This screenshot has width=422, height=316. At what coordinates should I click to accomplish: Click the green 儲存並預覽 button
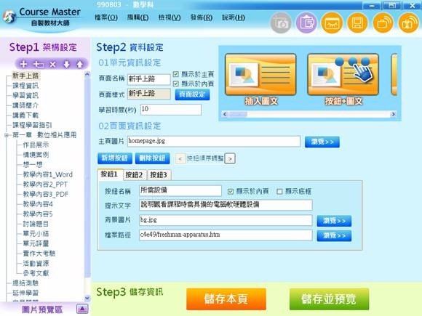(329, 299)
